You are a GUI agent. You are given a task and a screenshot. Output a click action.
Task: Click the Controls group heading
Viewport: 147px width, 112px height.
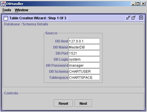pos(11,93)
